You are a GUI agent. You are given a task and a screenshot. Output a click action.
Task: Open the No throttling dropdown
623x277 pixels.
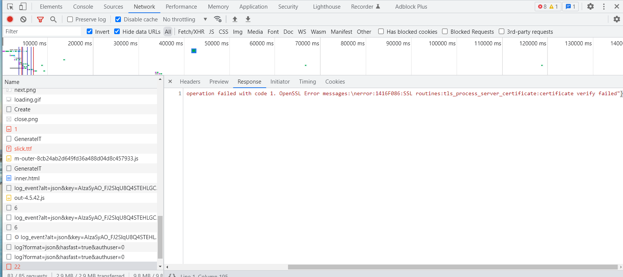(x=185, y=19)
